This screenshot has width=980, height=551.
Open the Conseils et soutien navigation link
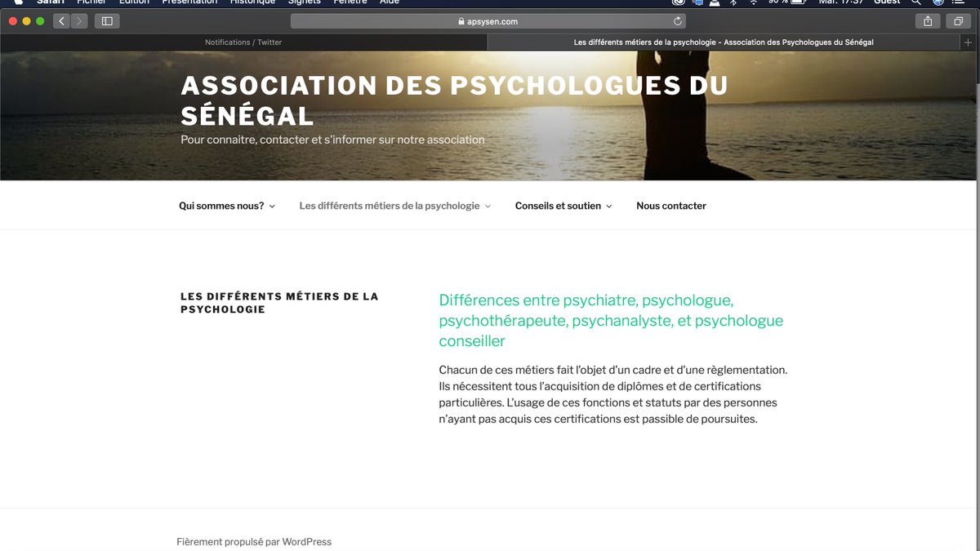click(x=558, y=206)
